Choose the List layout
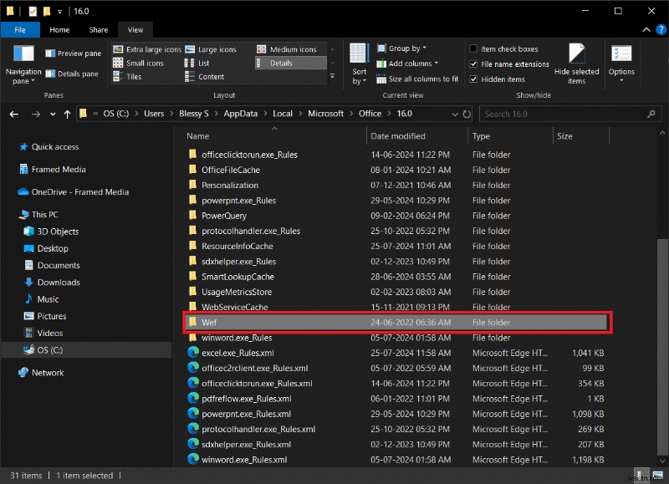669x484 pixels. 197,63
